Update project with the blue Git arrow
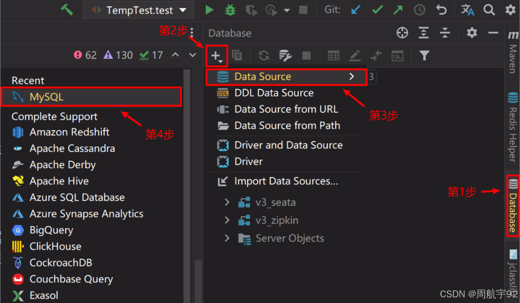 pos(356,10)
